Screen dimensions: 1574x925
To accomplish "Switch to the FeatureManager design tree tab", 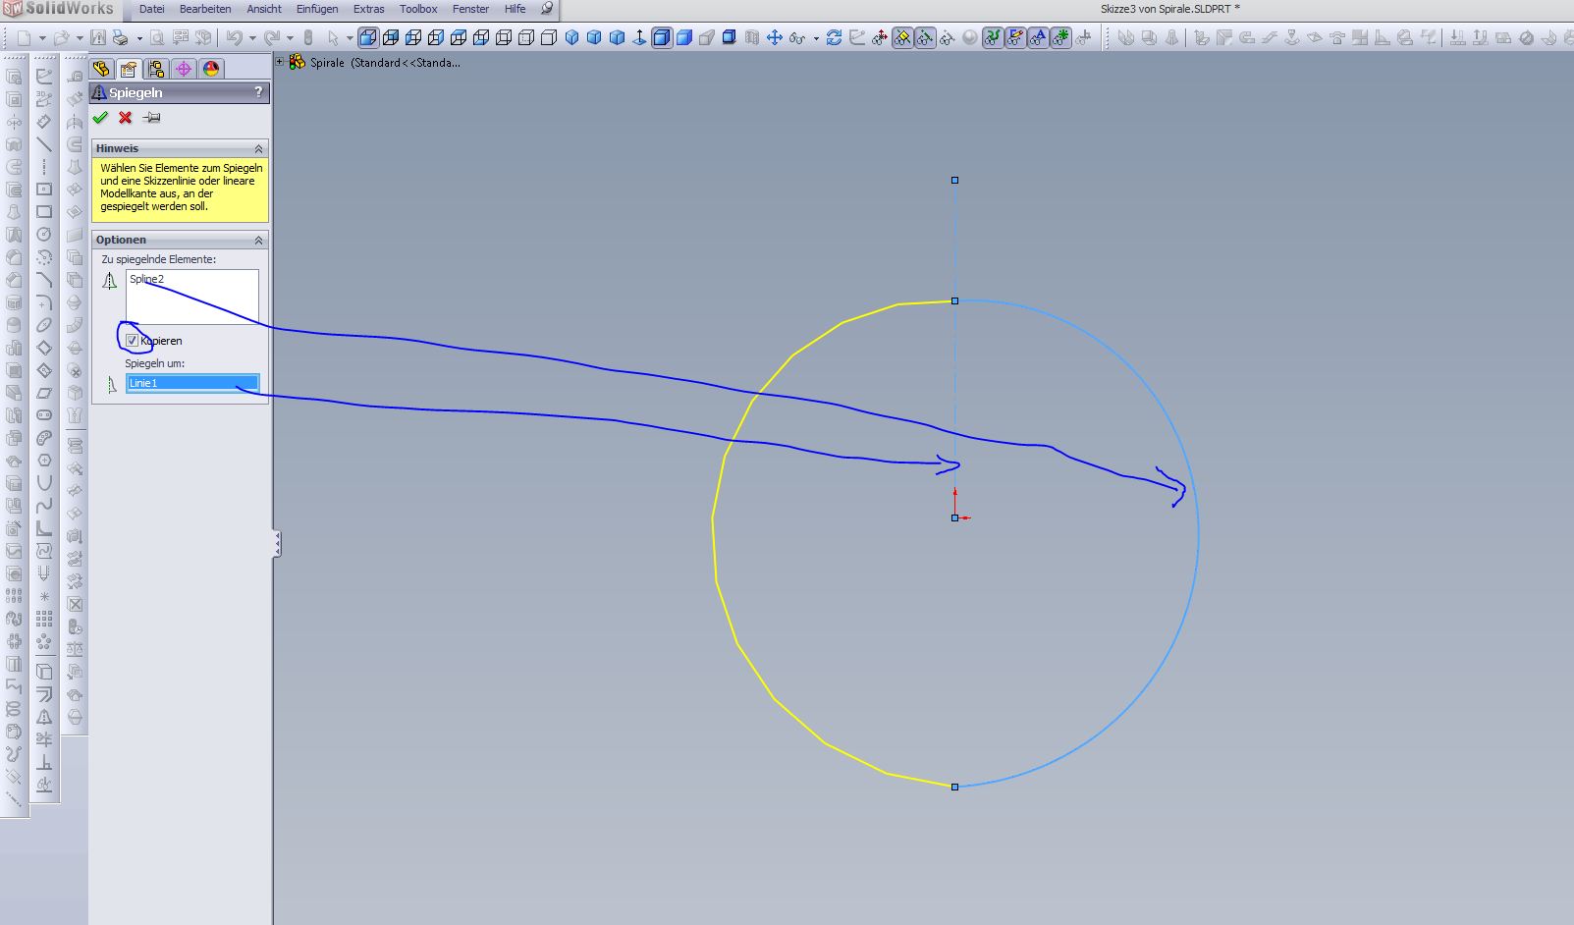I will [101, 69].
